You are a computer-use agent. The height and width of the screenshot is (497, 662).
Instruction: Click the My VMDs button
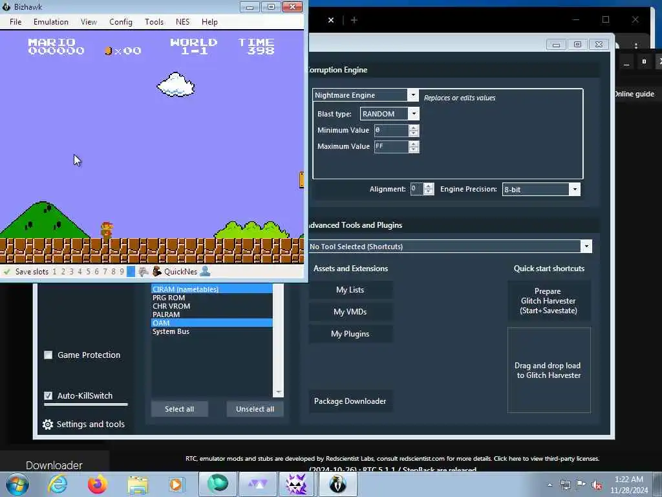click(x=350, y=312)
